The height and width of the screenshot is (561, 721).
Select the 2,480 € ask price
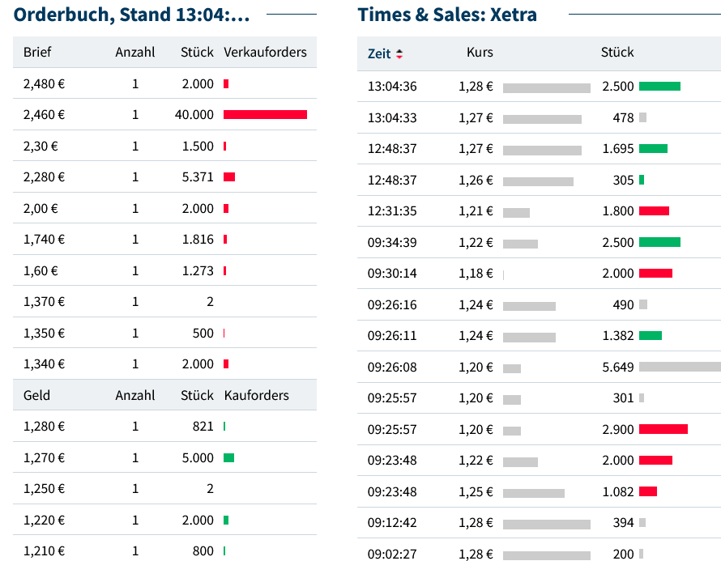[44, 84]
